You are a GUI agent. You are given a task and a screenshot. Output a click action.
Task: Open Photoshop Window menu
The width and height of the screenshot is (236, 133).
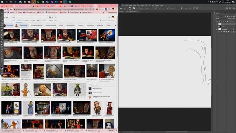[x=157, y=5]
